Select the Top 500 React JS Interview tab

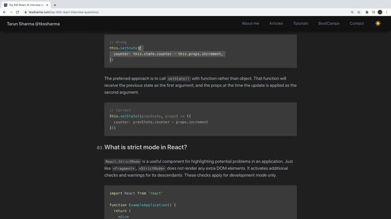pos(26,5)
